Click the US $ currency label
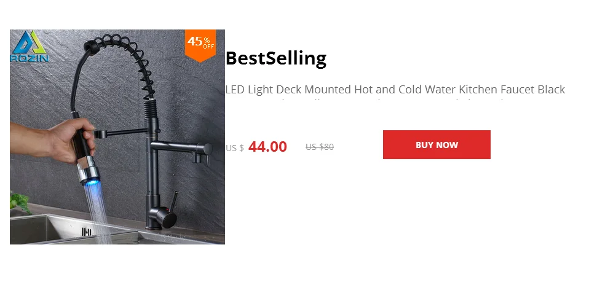Image resolution: width=589 pixels, height=293 pixels. pyautogui.click(x=234, y=148)
